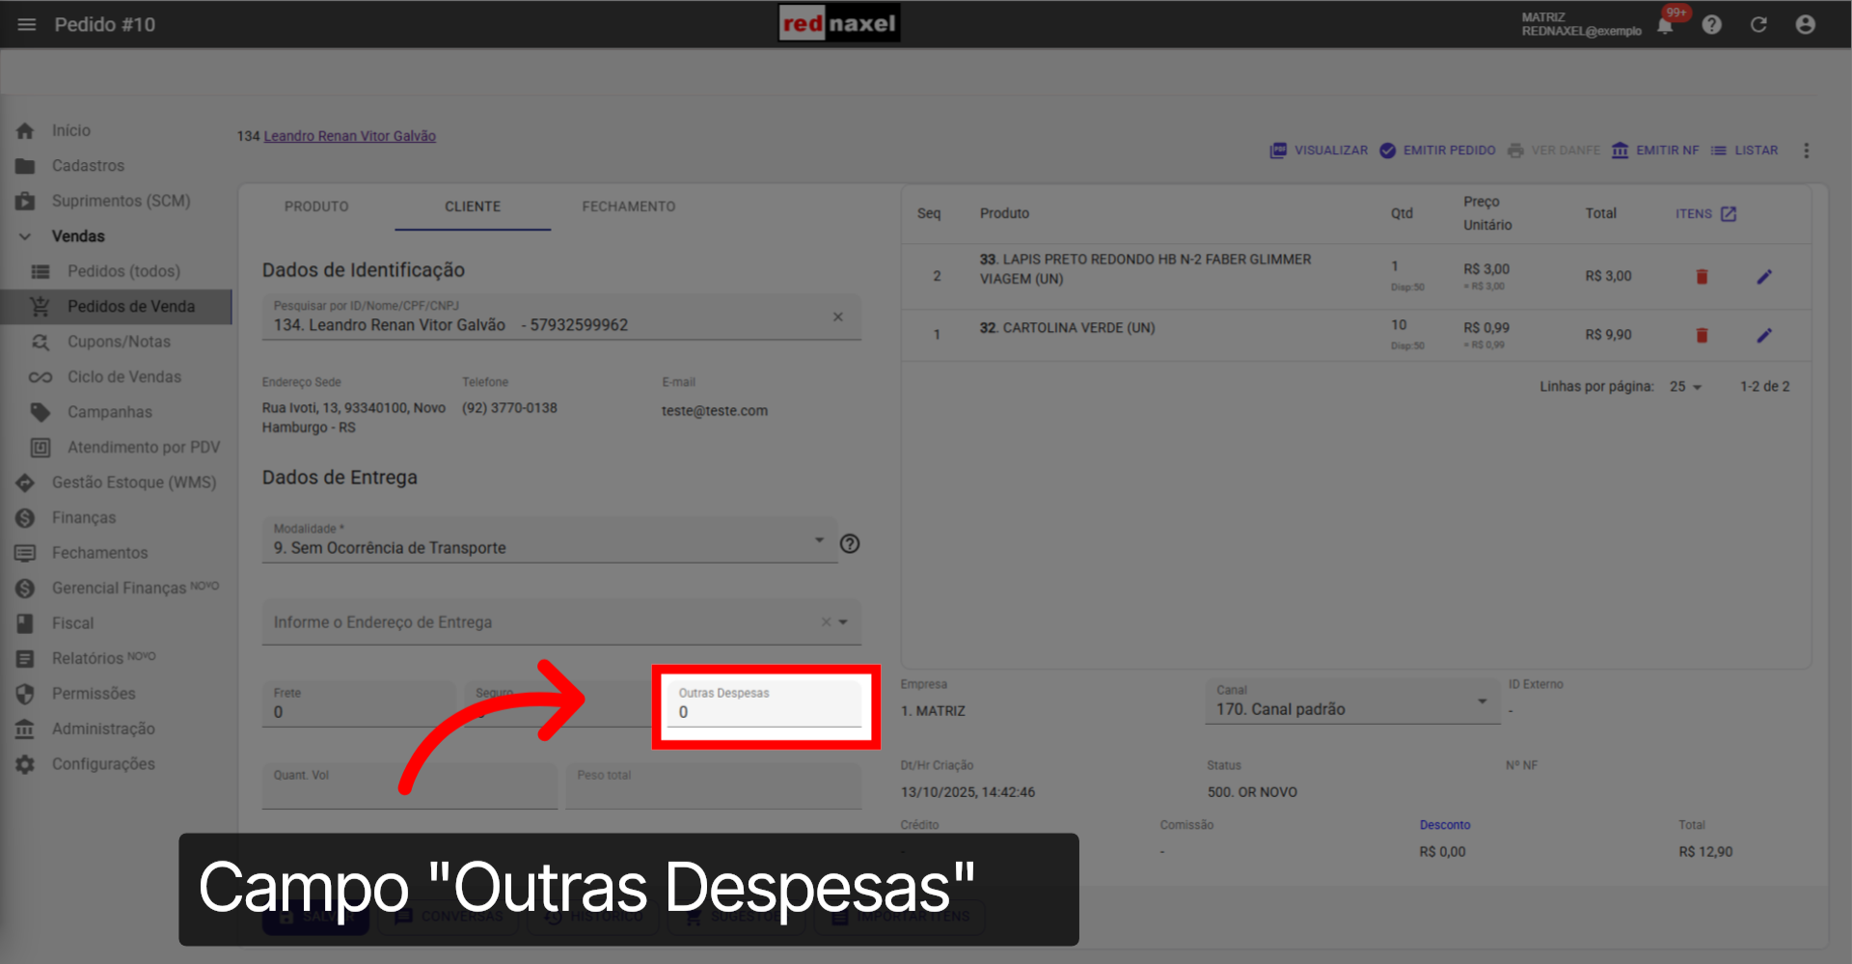Viewport: 1852px width, 964px height.
Task: Click the R$ 12,90 total value
Action: coord(1705,852)
